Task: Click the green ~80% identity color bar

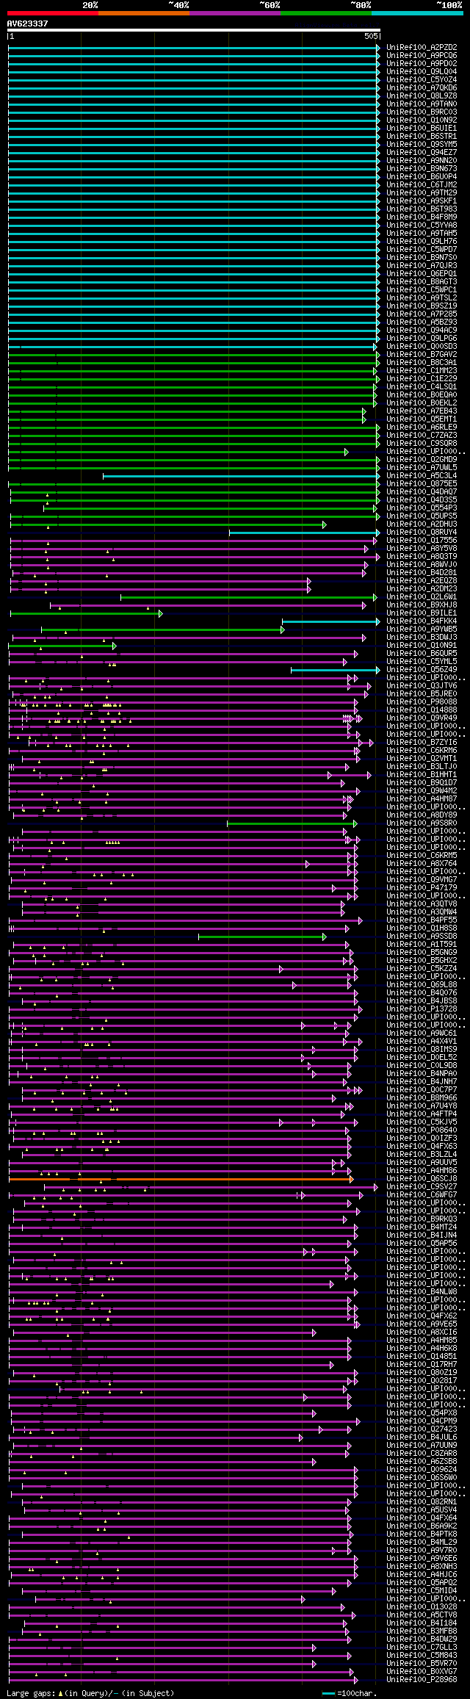Action: [326, 13]
